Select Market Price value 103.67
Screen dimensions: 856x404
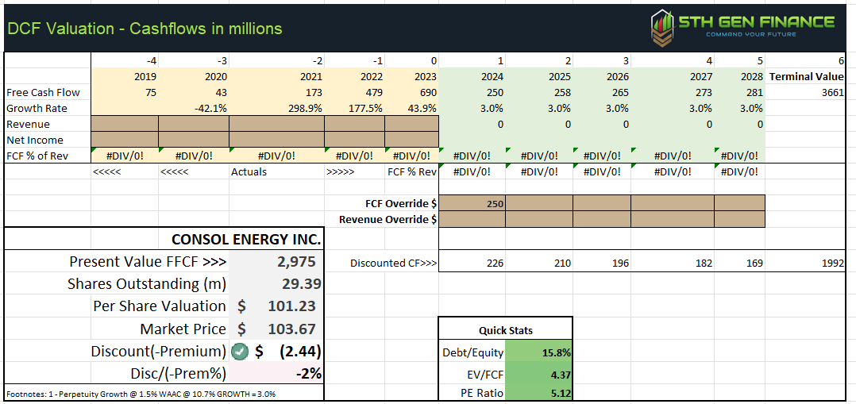[x=293, y=329]
